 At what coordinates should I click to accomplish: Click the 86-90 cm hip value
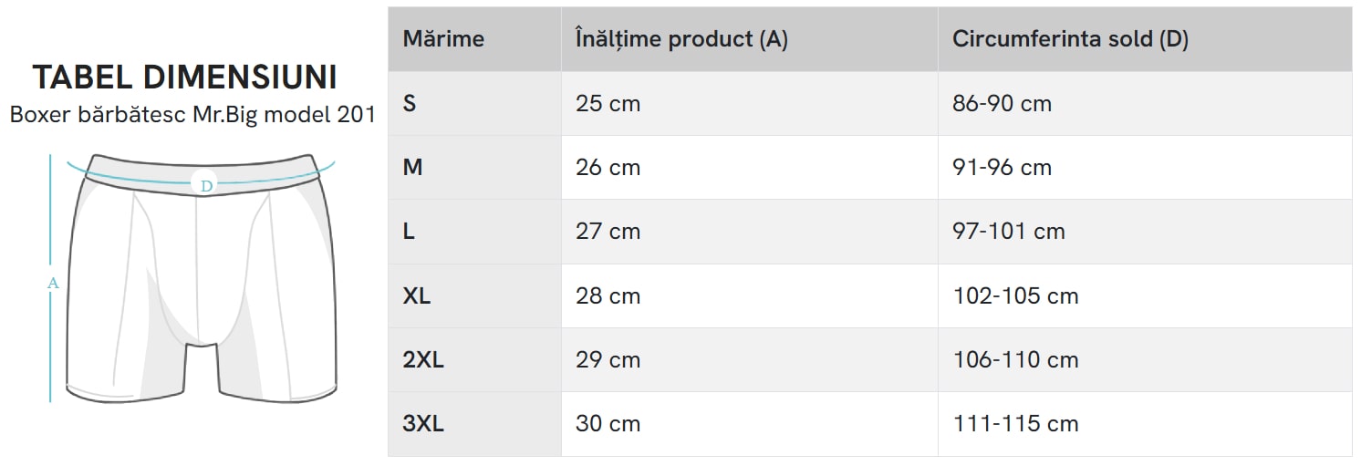(1002, 104)
